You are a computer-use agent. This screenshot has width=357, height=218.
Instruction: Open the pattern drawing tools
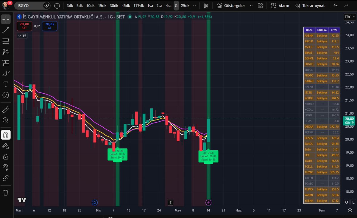click(6, 52)
